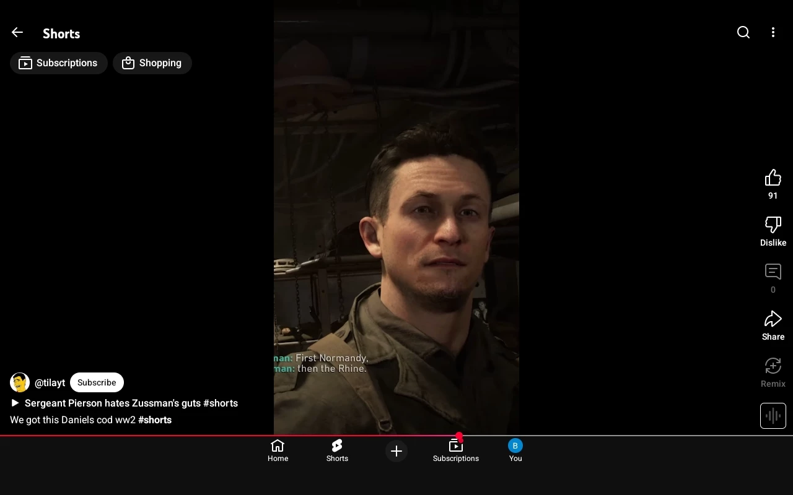Viewport: 793px width, 495px height.
Task: Open the @tilayt channel avatar
Action: pos(20,382)
